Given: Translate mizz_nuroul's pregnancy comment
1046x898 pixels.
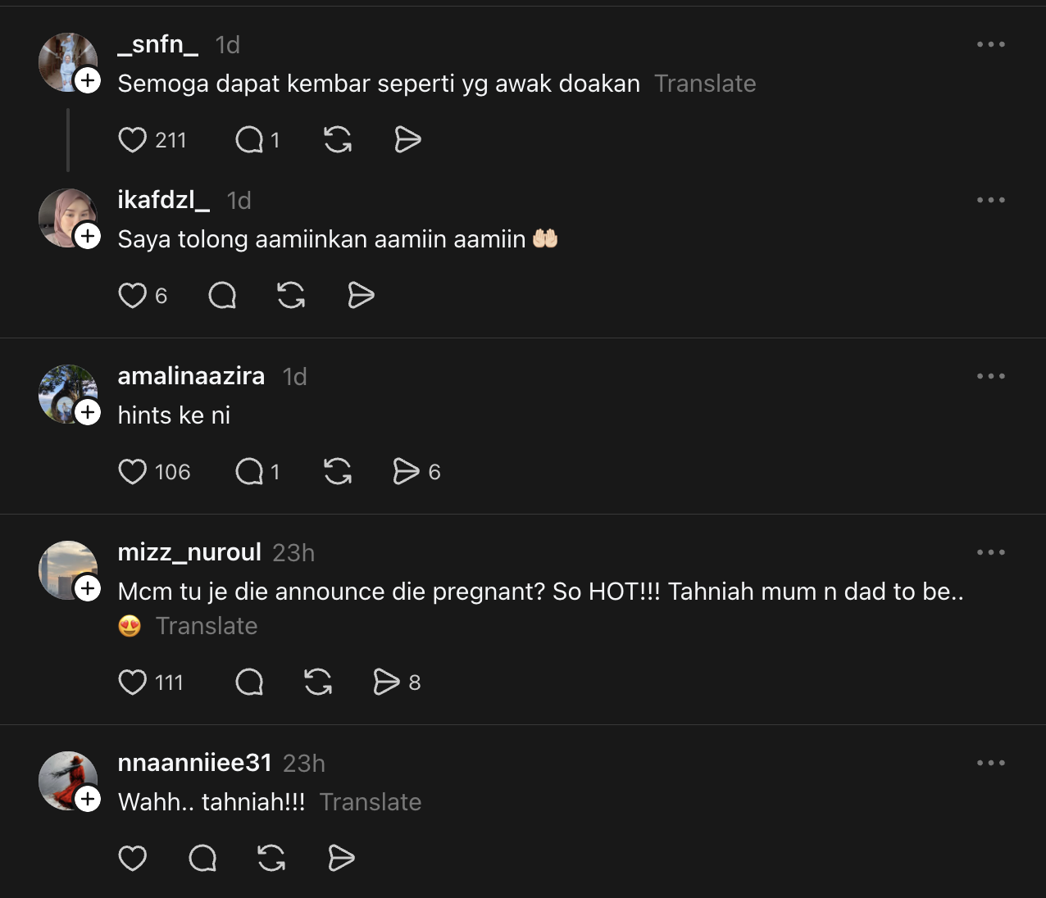Looking at the screenshot, I should pos(207,626).
